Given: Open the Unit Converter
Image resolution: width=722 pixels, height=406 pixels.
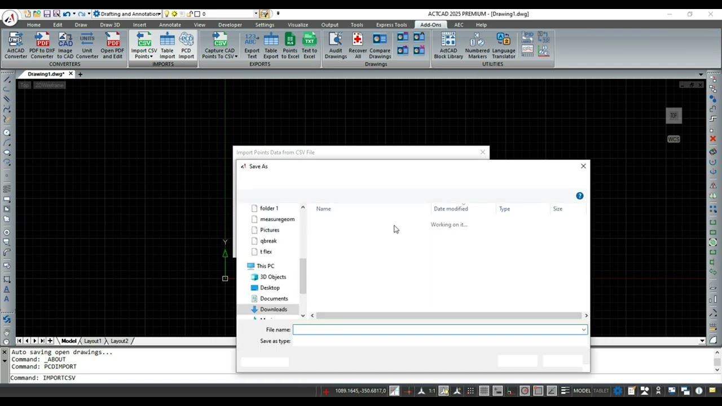Looking at the screenshot, I should click(87, 46).
